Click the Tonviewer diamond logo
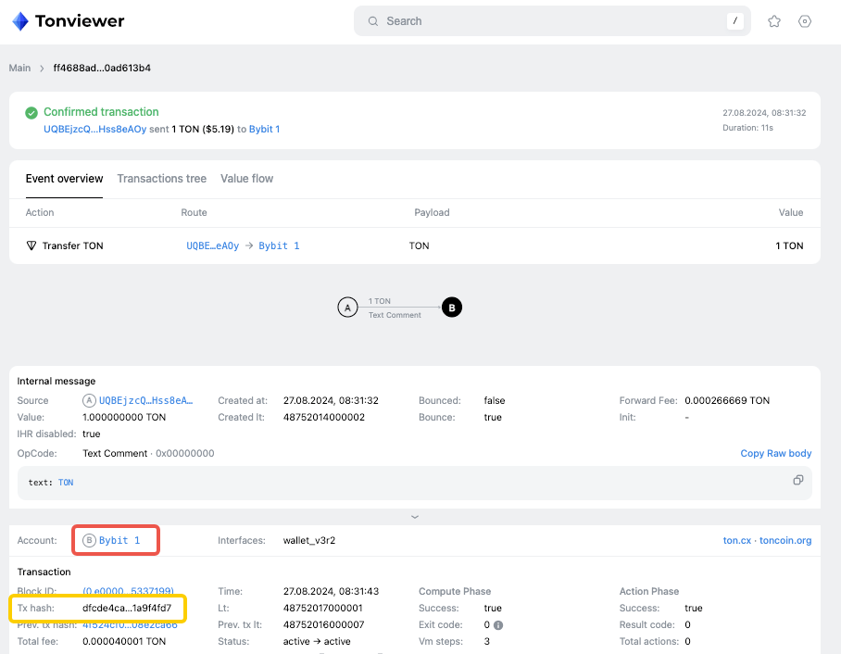 [x=19, y=21]
